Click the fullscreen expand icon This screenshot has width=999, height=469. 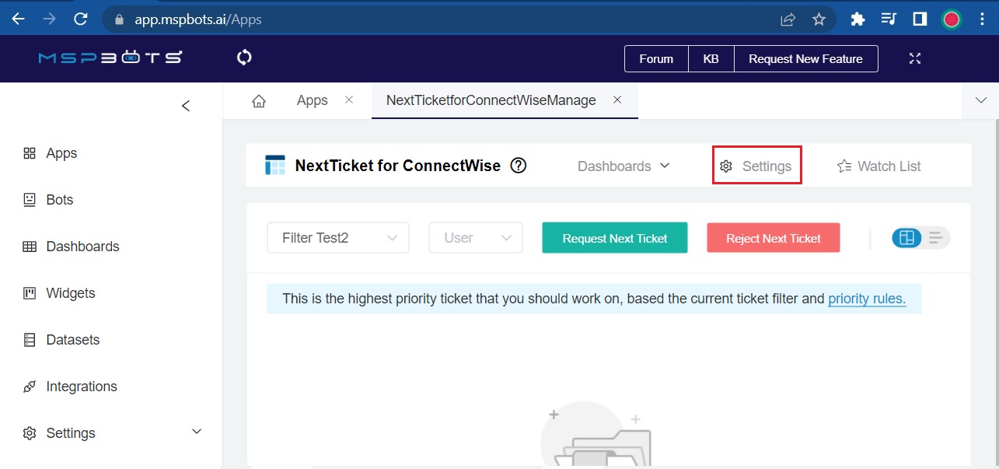915,59
